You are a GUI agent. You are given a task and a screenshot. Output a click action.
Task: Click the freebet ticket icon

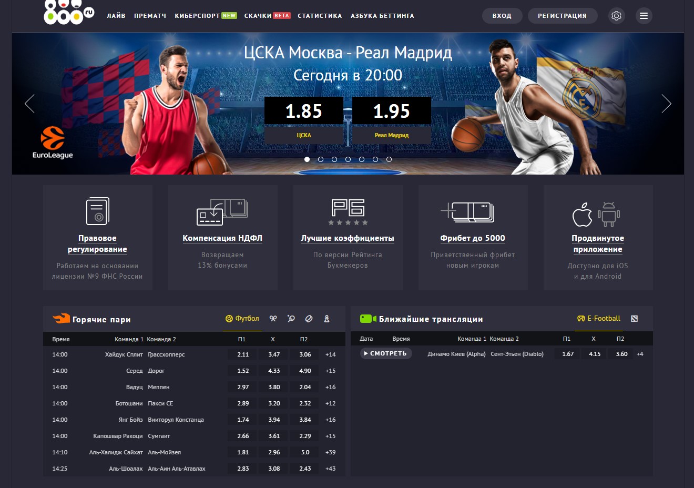467,211
